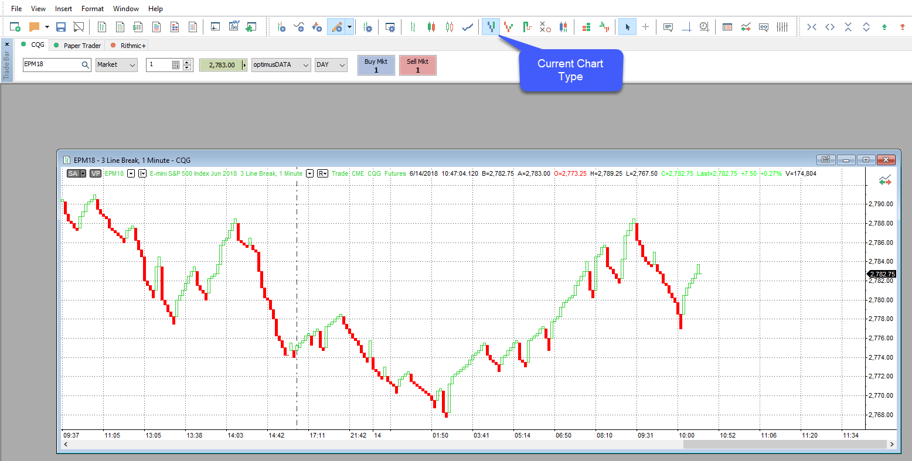The image size is (912, 461).
Task: Click the add arrows marker icon
Action: point(317,27)
